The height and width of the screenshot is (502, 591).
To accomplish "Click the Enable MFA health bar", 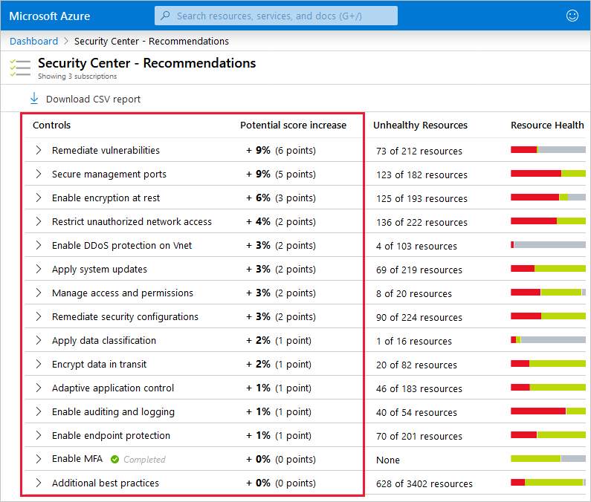I will click(548, 459).
